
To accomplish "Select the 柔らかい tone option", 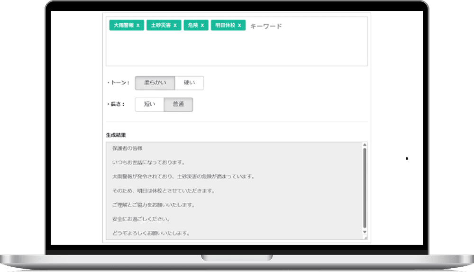I will [x=155, y=83].
